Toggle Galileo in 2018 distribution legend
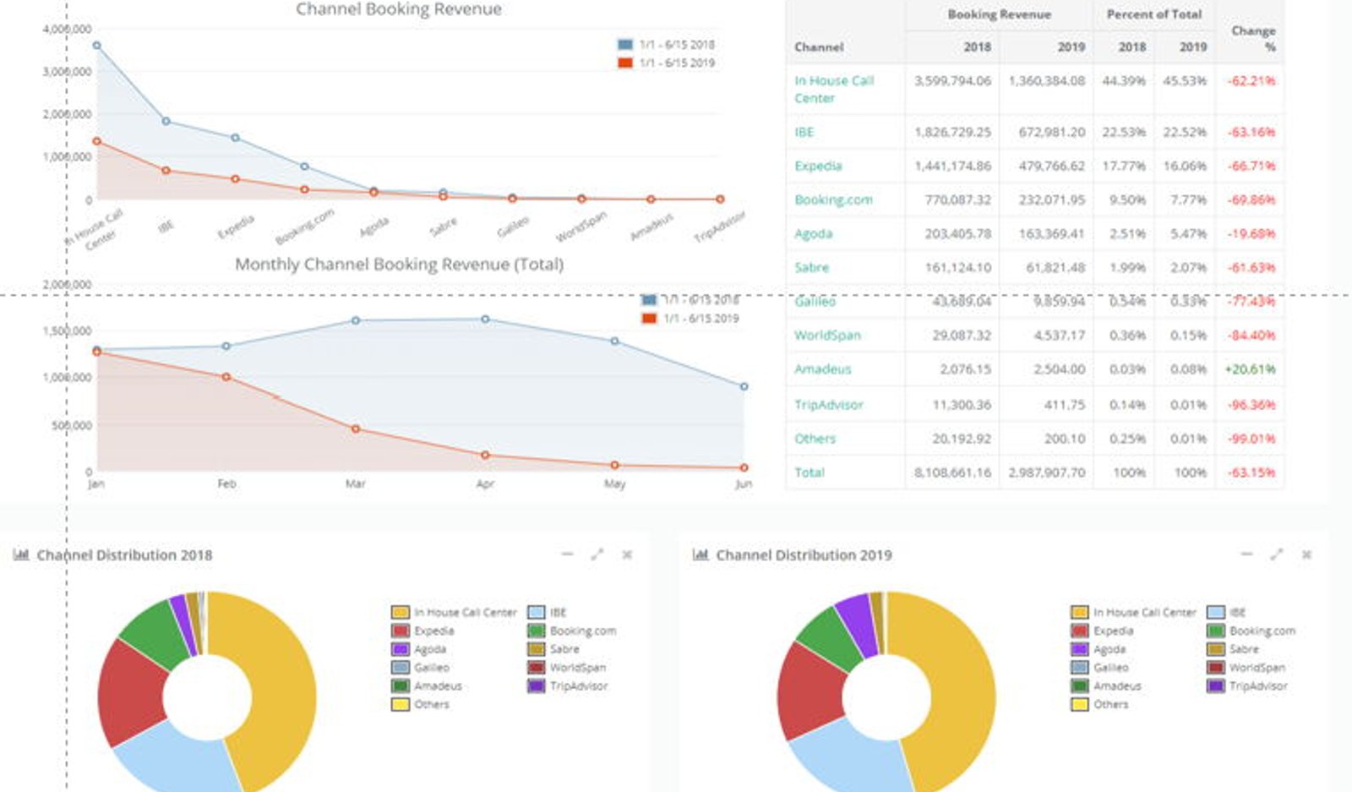This screenshot has width=1352, height=792. (420, 667)
